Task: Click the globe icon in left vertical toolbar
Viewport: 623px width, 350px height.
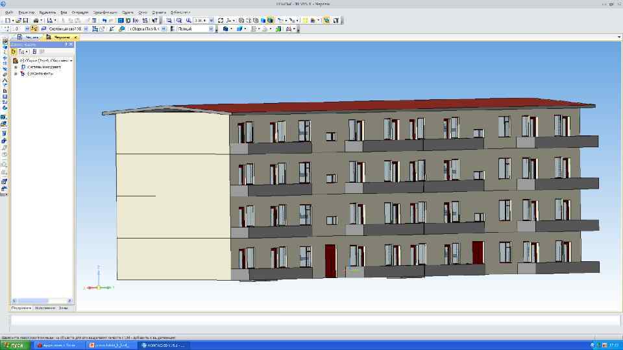Action: point(5,108)
